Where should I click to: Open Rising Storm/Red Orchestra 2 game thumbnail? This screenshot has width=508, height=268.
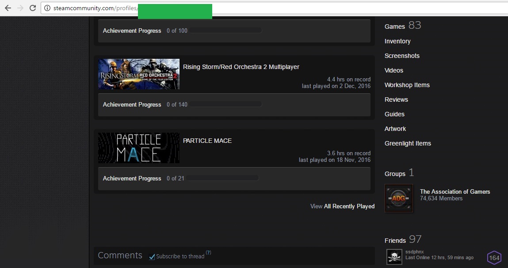click(139, 74)
